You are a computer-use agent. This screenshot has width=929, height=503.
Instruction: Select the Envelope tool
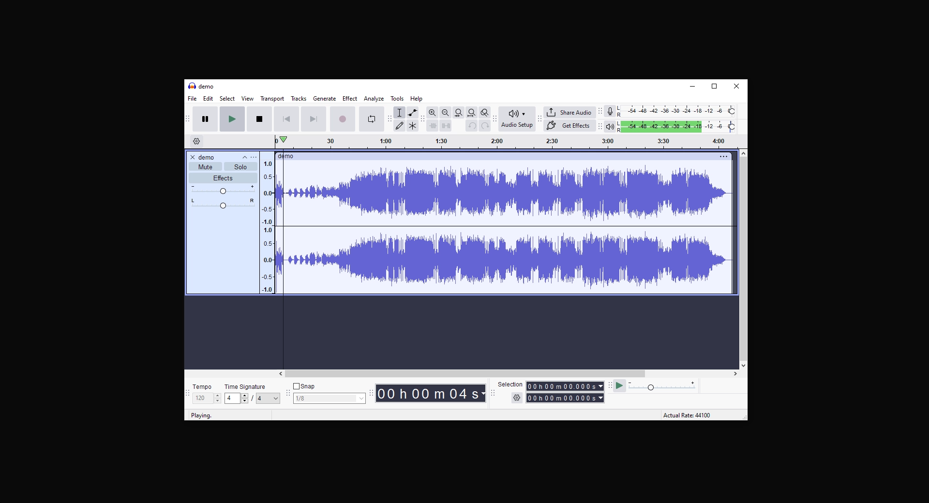412,113
